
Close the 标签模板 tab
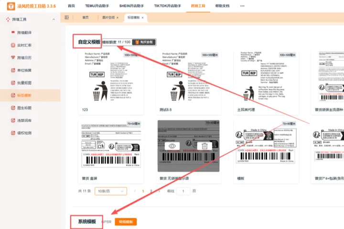pos(142,18)
